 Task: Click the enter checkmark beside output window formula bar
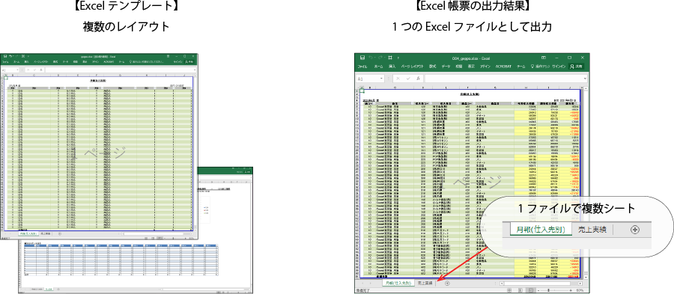[408, 79]
